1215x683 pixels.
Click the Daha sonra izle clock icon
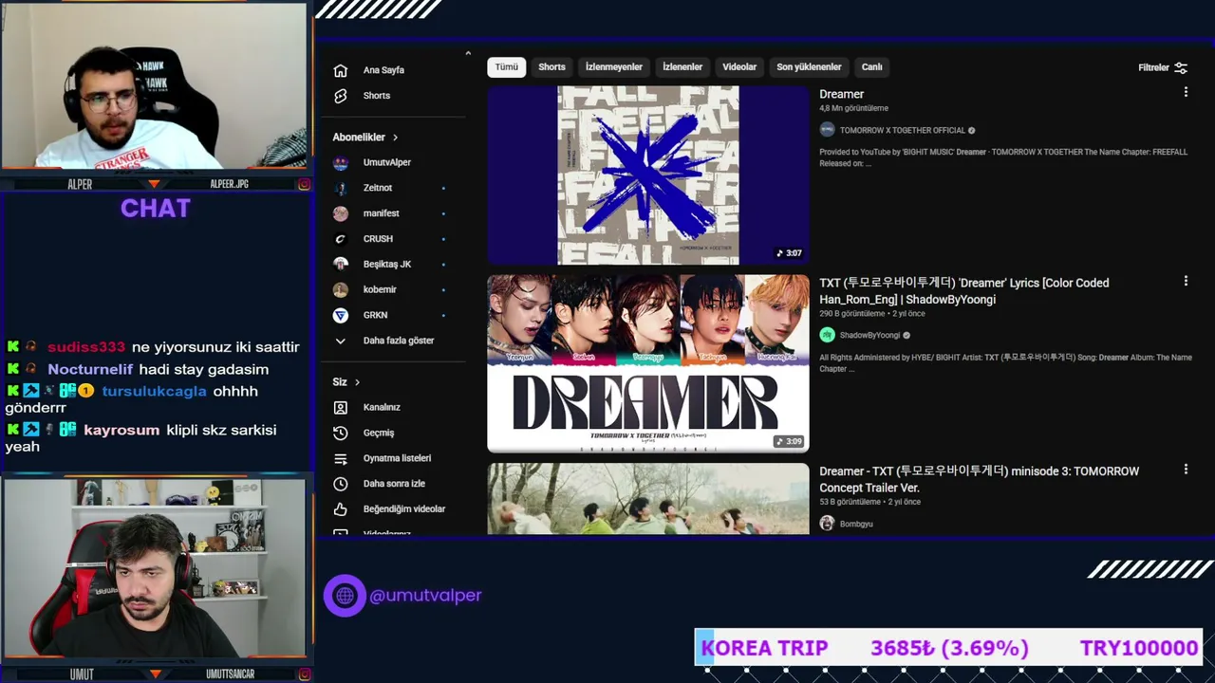click(x=341, y=484)
